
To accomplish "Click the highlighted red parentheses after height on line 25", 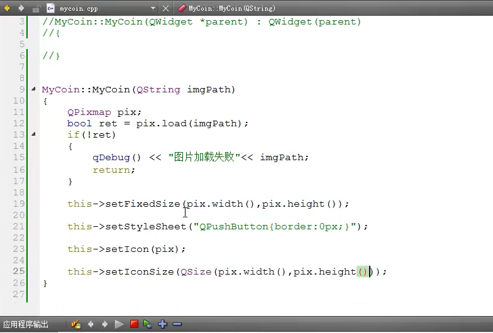I will tap(362, 271).
